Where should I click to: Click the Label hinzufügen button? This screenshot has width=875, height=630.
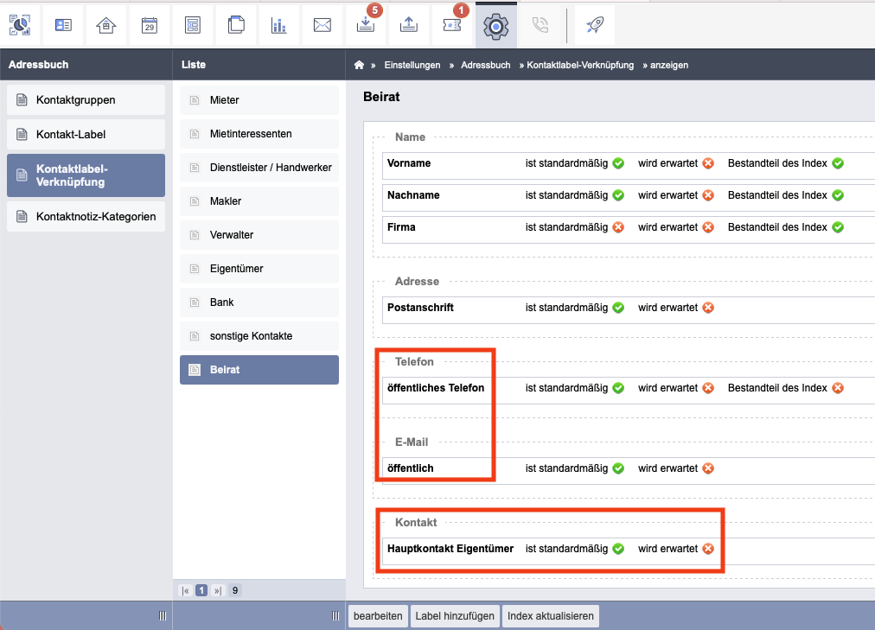[455, 616]
